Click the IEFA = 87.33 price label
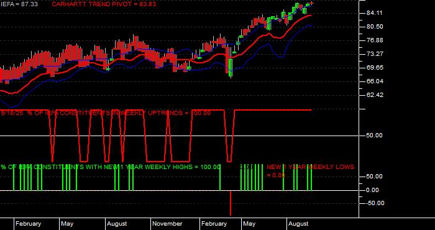Screen dimensions: 435x230 pos(19,4)
